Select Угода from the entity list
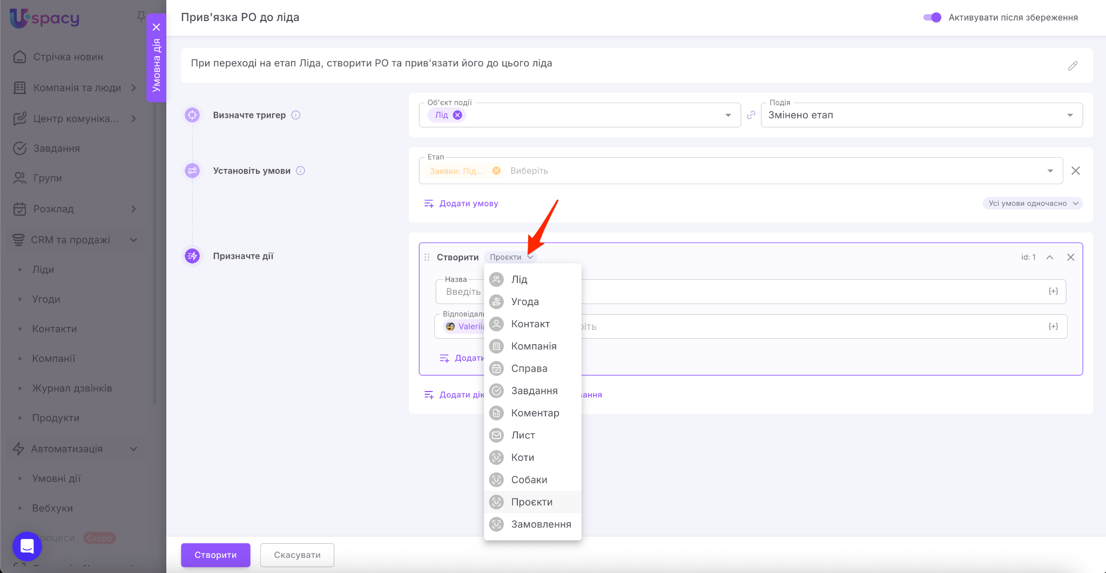Viewport: 1106px width, 573px height. coord(524,302)
